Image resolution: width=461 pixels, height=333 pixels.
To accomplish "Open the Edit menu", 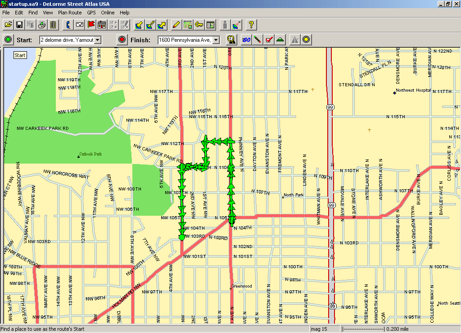I will pyautogui.click(x=19, y=13).
